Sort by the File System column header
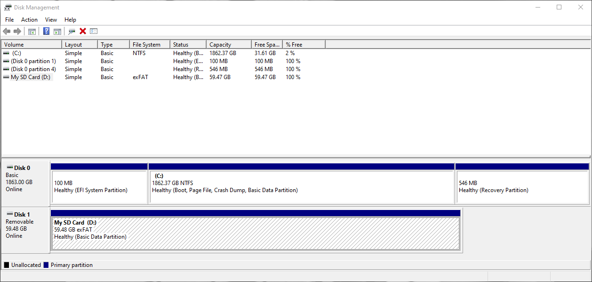Viewport: 592px width, 282px height. coord(150,45)
